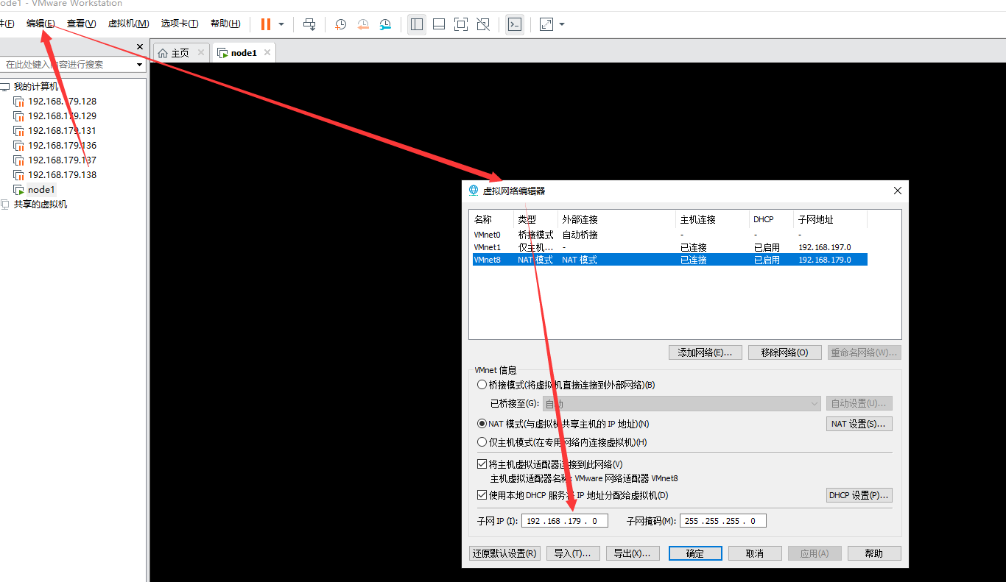The width and height of the screenshot is (1006, 582).
Task: Click the console view icon
Action: pyautogui.click(x=515, y=24)
